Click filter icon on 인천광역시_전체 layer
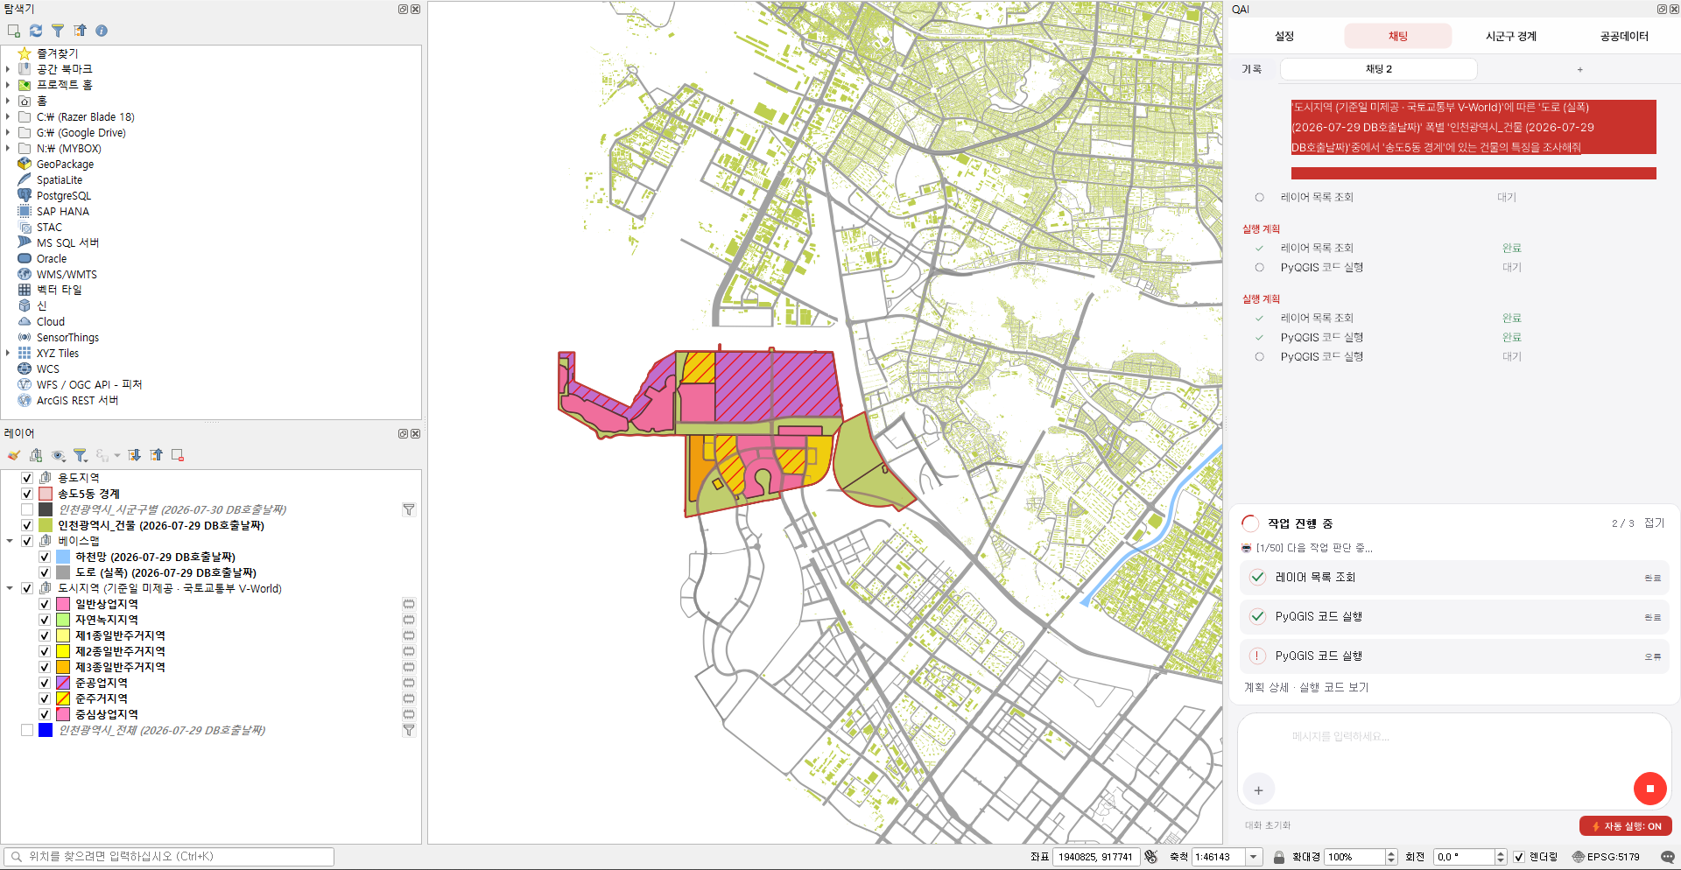1681x870 pixels. [x=409, y=730]
